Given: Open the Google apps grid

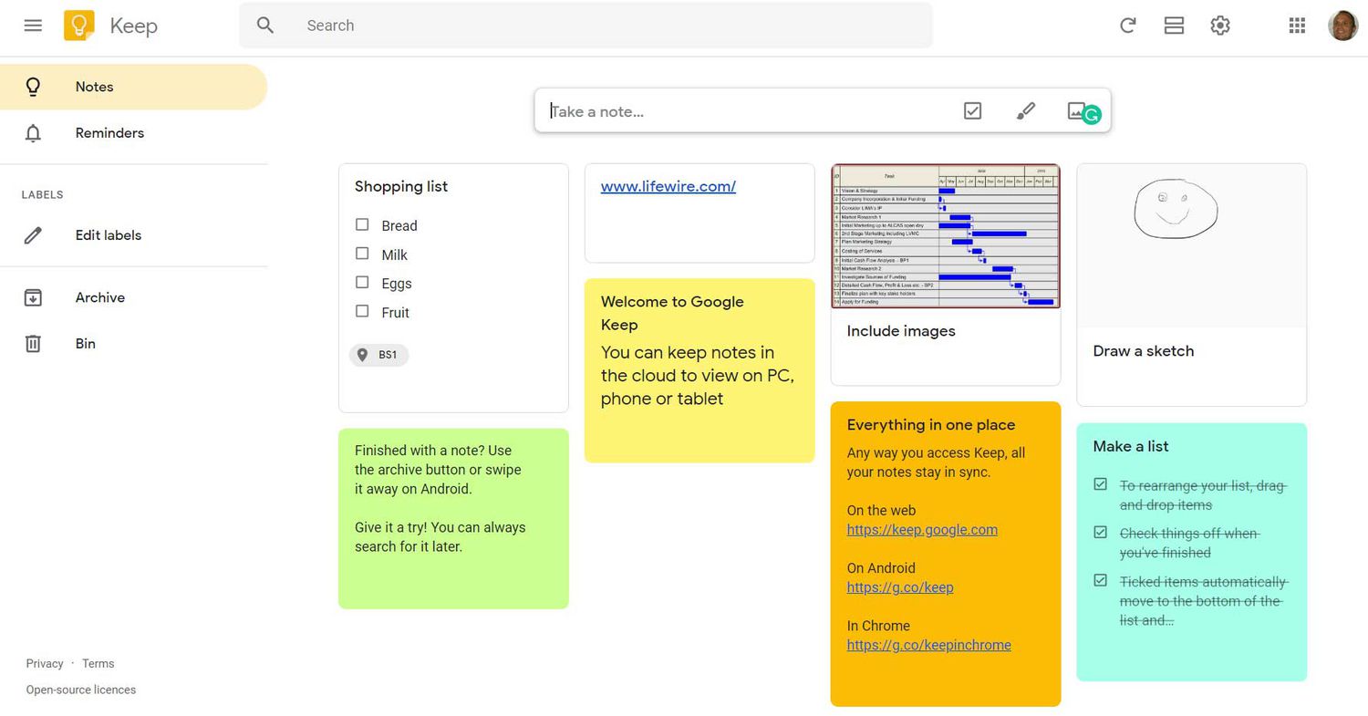Looking at the screenshot, I should [x=1297, y=26].
